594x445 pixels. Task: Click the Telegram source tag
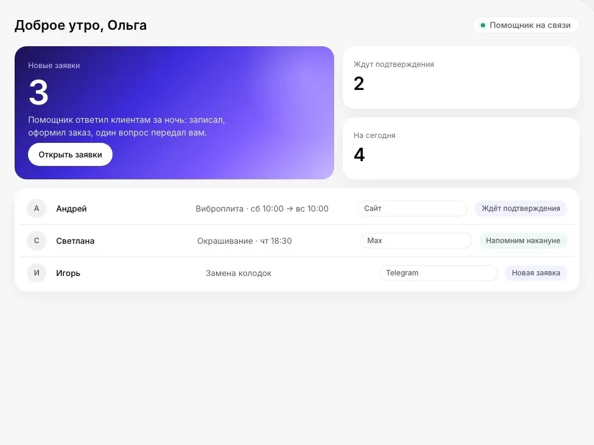click(x=438, y=273)
